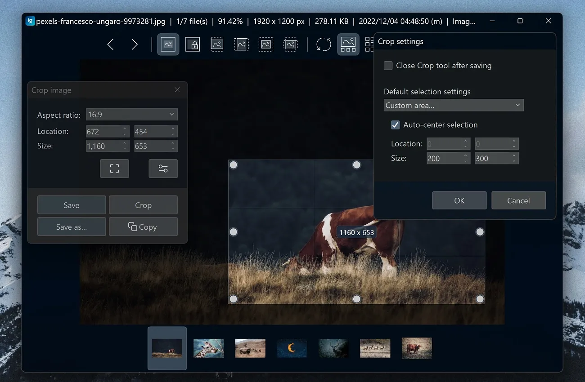Decrease the crop Size 653 value stepper
Image resolution: width=585 pixels, height=382 pixels.
[173, 149]
